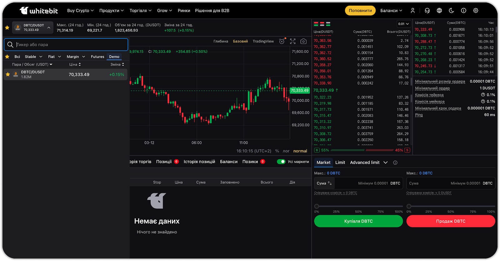Screen dimensions: 500x261
Task: Click the yellow Поповнити button
Action: tap(360, 11)
